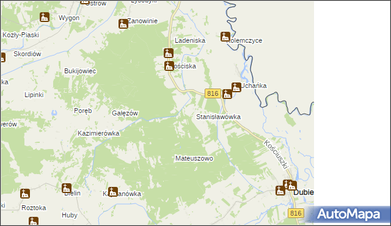The width and height of the screenshot is (391, 226).
Task: Open the AutoMapa logo link
Action: pos(348,214)
